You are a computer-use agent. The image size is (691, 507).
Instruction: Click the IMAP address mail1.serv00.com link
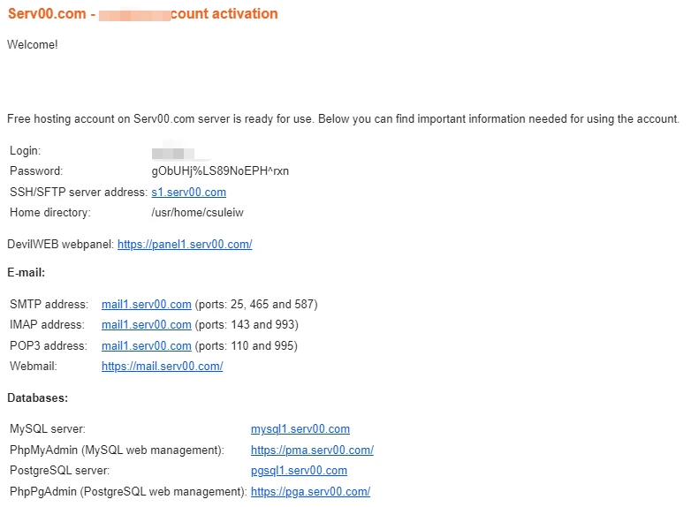tap(147, 325)
